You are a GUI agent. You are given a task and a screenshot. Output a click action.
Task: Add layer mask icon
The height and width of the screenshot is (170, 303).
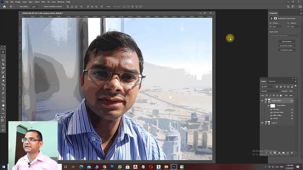pyautogui.click(x=275, y=153)
